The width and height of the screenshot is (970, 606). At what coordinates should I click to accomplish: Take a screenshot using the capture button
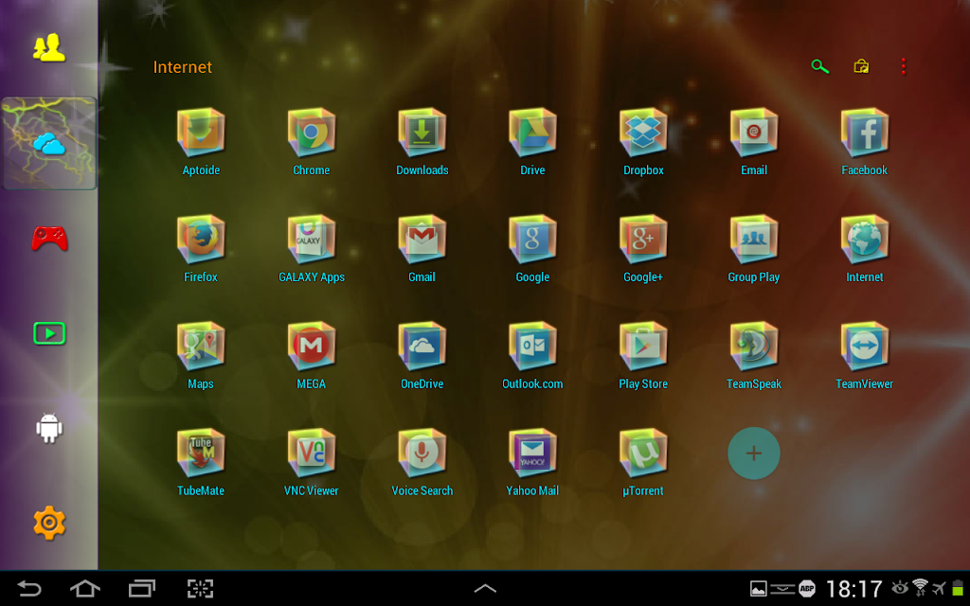coord(201,588)
